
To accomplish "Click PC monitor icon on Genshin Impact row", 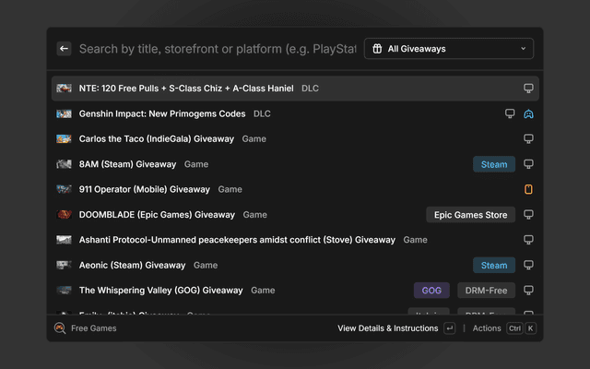I will 510,113.
